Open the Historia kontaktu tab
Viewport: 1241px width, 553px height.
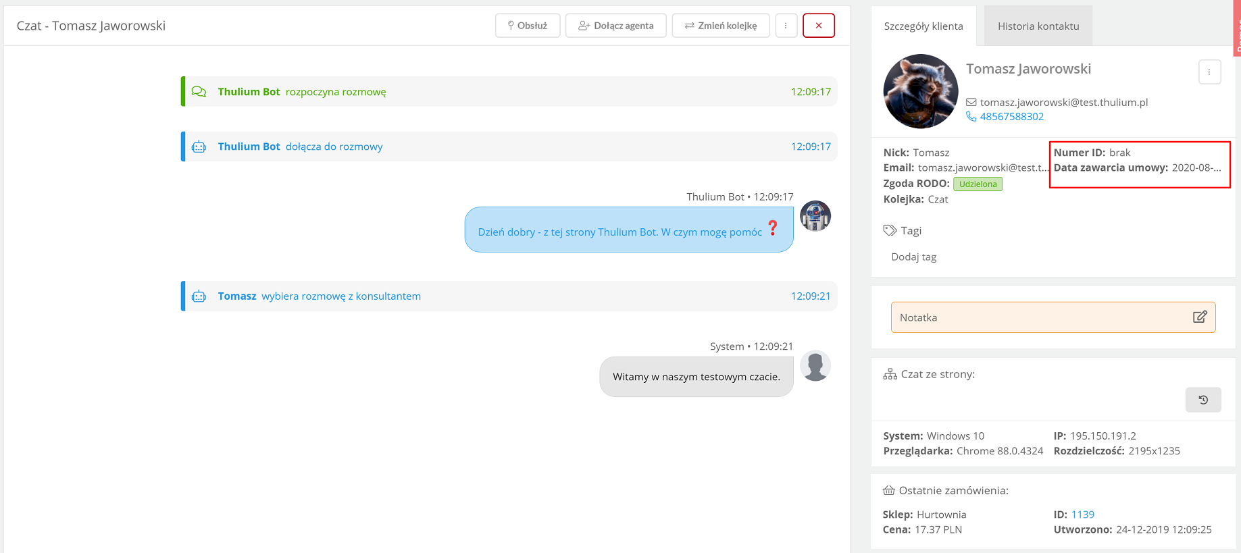1038,26
